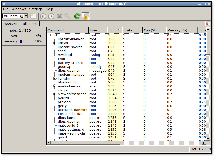The image size is (214, 156).
Task: Click the horizontal scrollbar right arrow
Action: 204,143
